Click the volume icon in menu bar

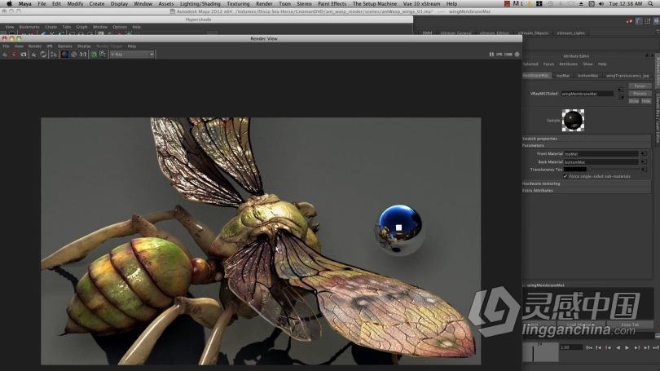[x=601, y=3]
